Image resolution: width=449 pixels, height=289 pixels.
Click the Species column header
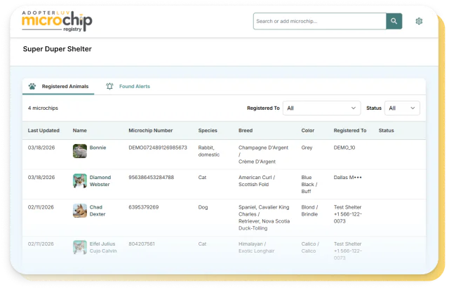tap(208, 131)
